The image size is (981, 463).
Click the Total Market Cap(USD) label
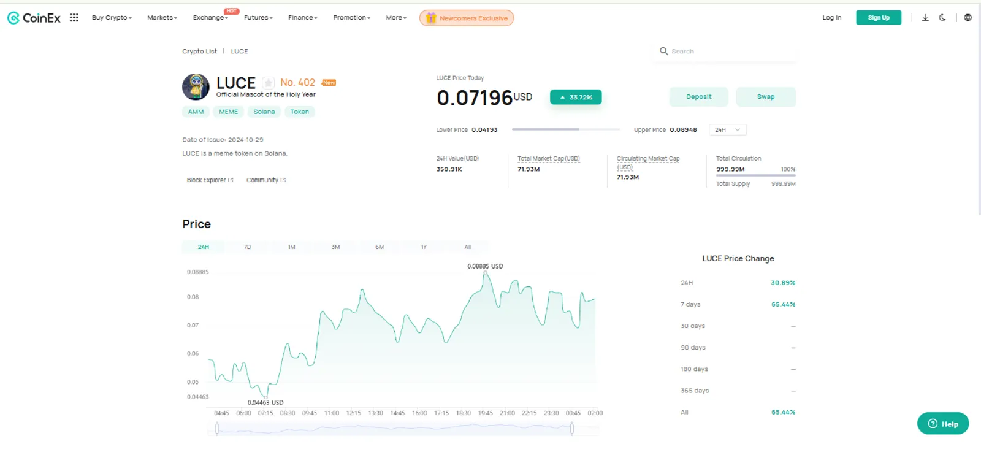(x=548, y=159)
